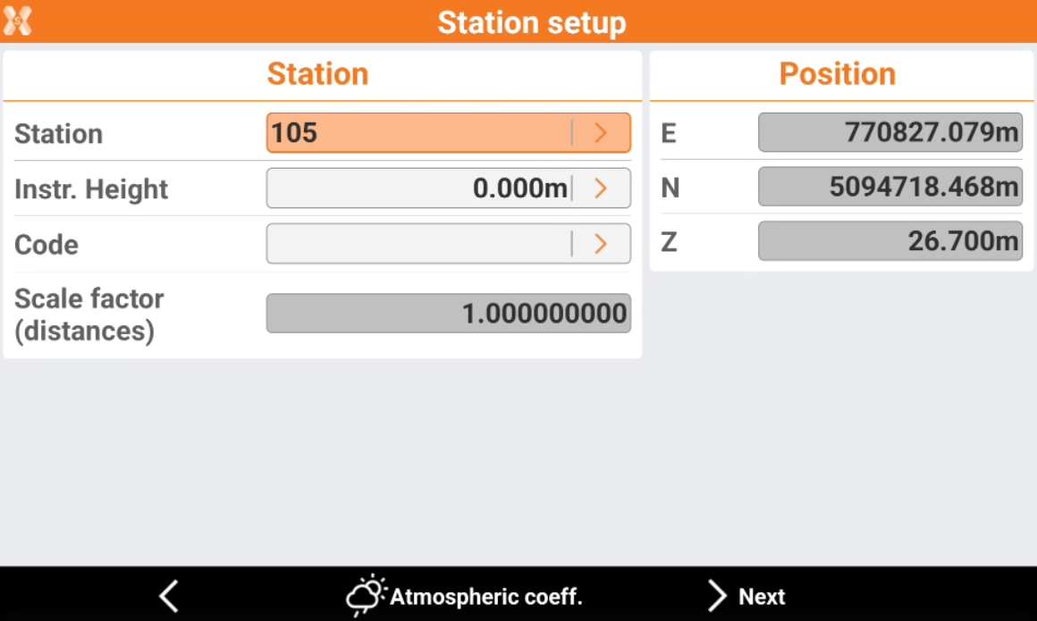
Task: Click the empty Code input field
Action: [418, 244]
